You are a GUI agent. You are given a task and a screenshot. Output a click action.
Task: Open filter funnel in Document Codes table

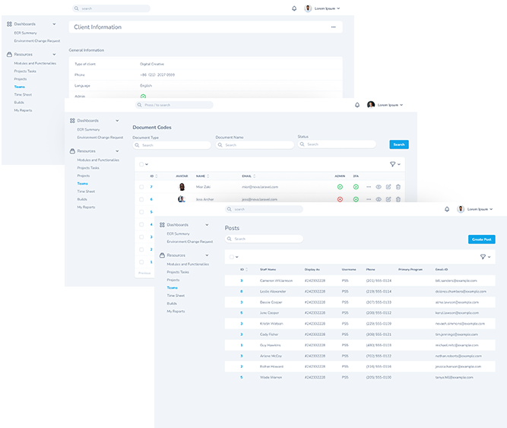point(393,163)
